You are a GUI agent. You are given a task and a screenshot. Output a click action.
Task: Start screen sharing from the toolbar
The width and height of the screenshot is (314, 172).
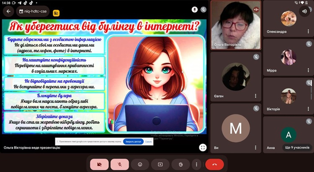(x=160, y=164)
